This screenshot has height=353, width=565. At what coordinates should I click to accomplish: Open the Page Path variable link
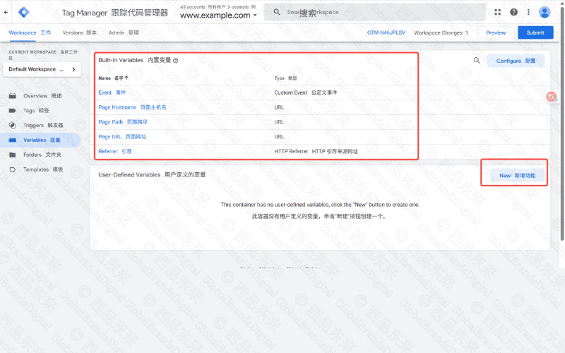(123, 122)
